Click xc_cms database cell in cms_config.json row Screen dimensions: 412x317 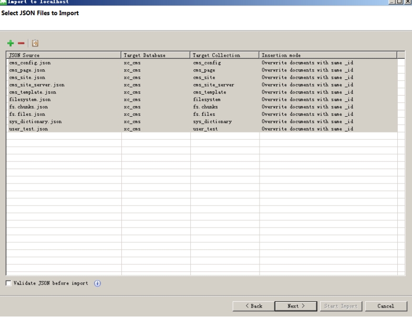(156, 63)
